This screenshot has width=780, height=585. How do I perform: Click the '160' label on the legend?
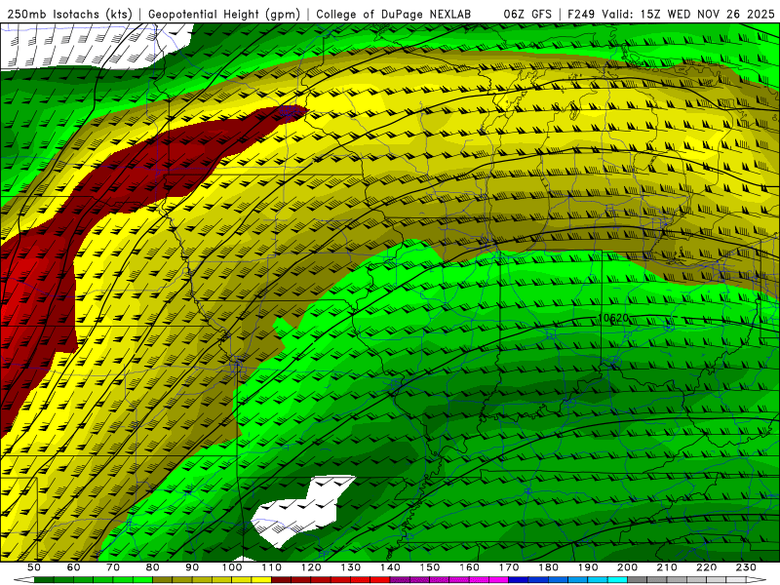(469, 567)
